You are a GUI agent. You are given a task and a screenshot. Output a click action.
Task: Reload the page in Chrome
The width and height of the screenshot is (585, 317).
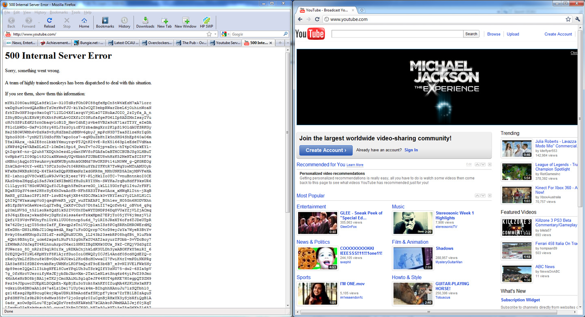pyautogui.click(x=317, y=19)
